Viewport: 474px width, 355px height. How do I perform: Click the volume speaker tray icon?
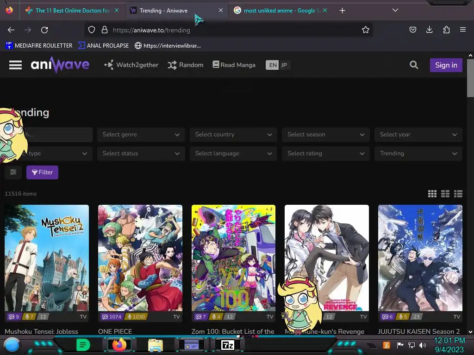[x=423, y=345]
